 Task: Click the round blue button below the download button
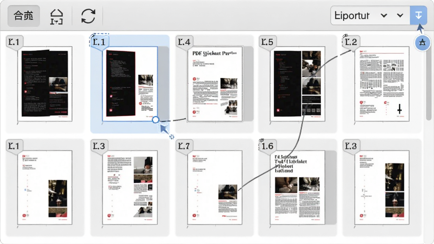pos(422,43)
